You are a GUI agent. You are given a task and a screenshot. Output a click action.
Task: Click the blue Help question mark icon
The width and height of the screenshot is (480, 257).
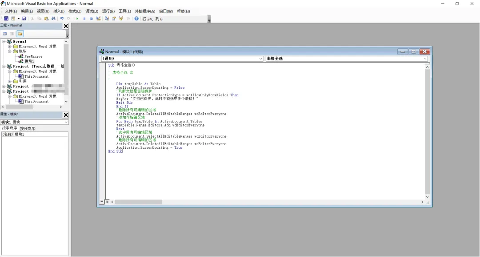tap(136, 19)
